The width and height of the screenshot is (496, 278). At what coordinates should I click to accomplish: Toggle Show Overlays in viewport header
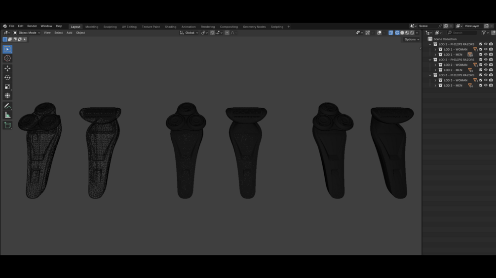[379, 33]
